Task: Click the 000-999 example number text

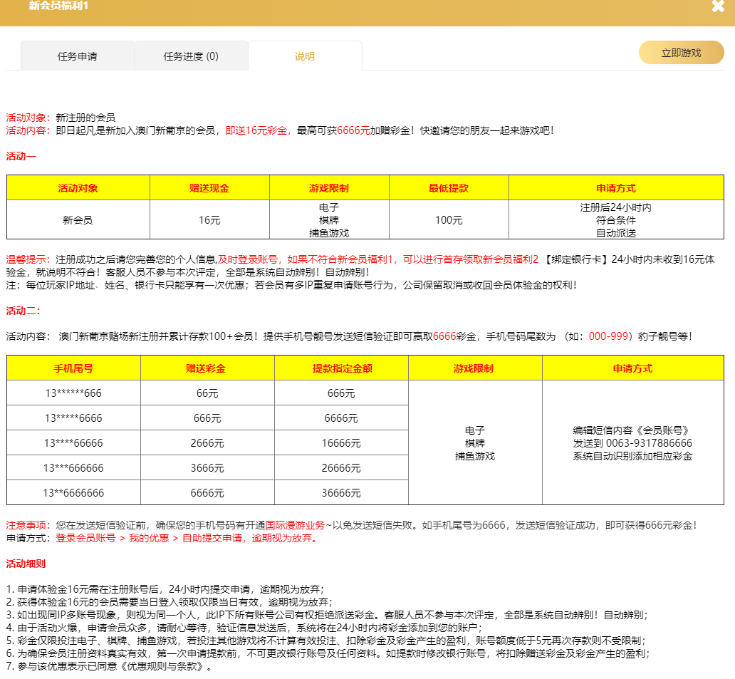Action: (x=608, y=336)
